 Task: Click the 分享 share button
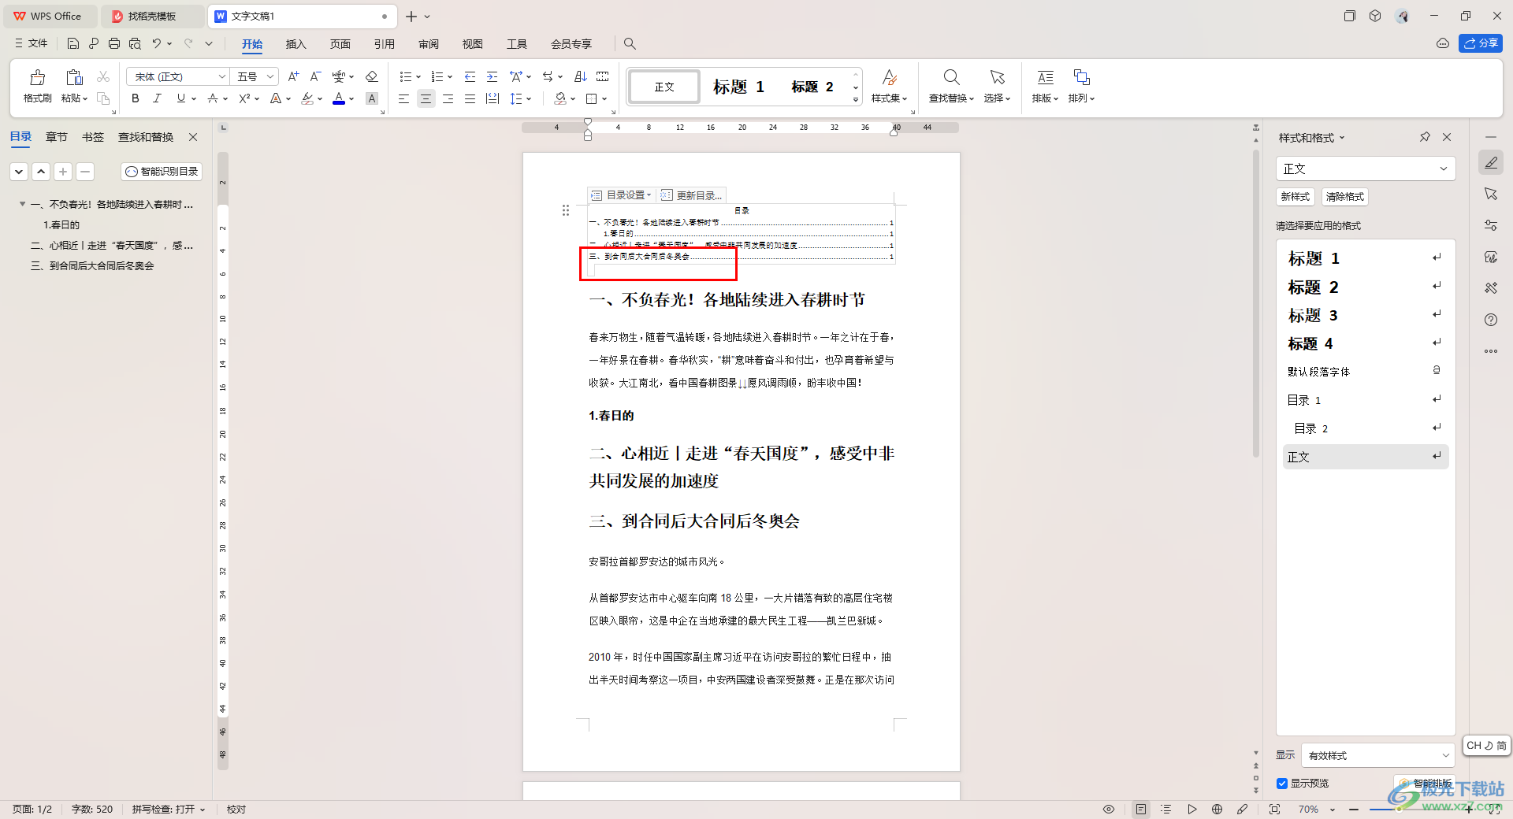point(1481,43)
